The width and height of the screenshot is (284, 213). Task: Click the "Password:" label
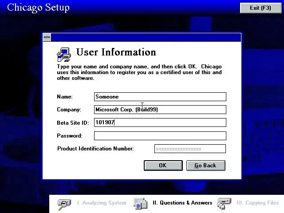[70, 136]
